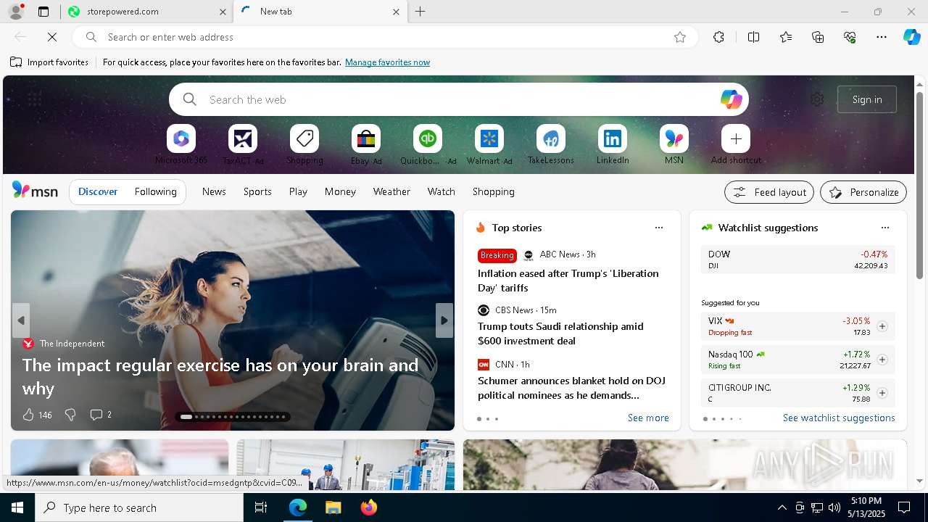This screenshot has width=928, height=522.
Task: Open Favorites toolbar icon
Action: (x=786, y=37)
